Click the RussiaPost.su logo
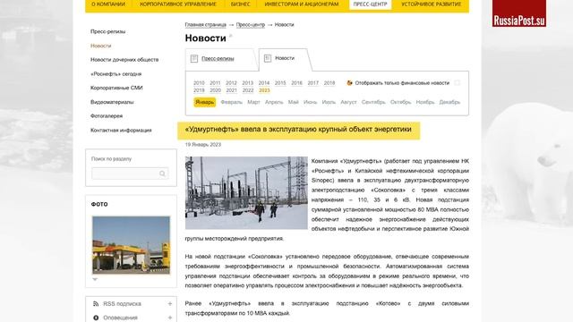Screen dimensions: 573x322 click(519, 13)
